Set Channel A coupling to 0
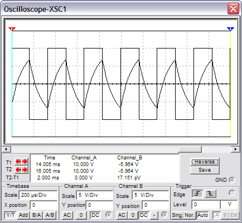This screenshot has width=242, height=223. click(x=81, y=215)
